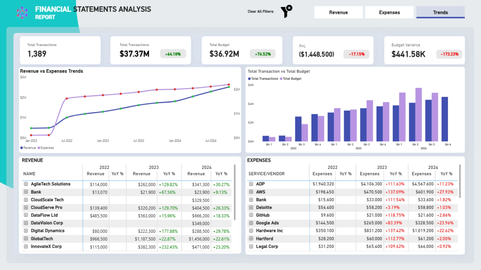Click the Expenses table vertical scrollbar
The height and width of the screenshot is (270, 481).
[x=460, y=181]
